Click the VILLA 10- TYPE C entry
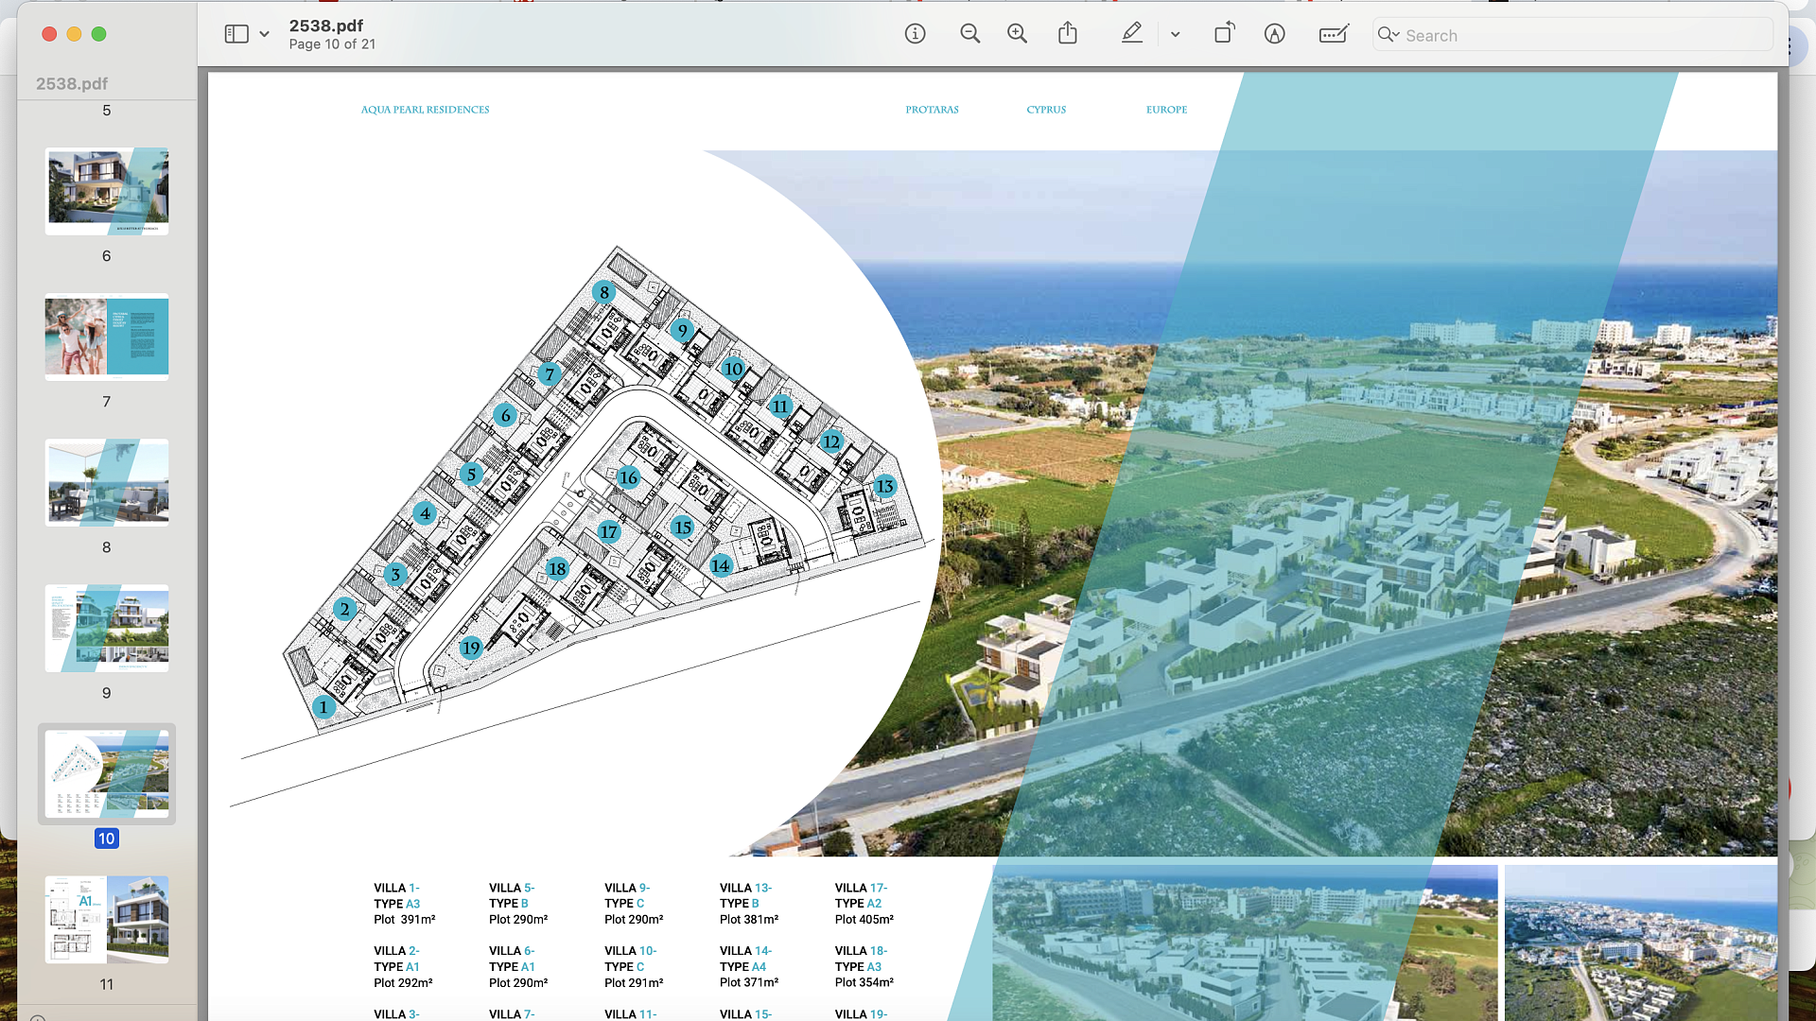Viewport: 1816px width, 1021px height. click(634, 967)
